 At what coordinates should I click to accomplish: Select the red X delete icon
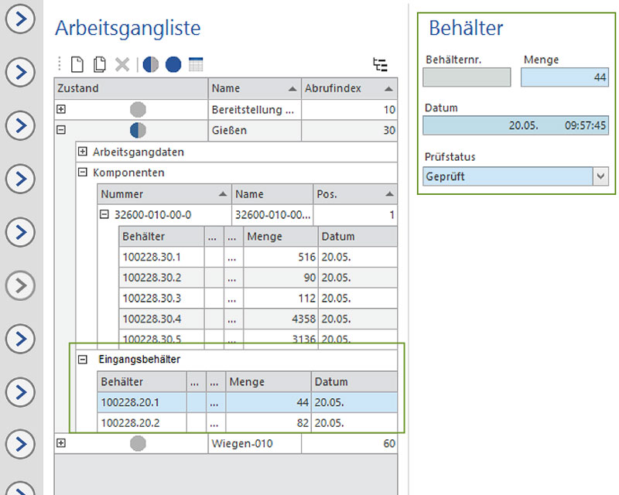121,64
